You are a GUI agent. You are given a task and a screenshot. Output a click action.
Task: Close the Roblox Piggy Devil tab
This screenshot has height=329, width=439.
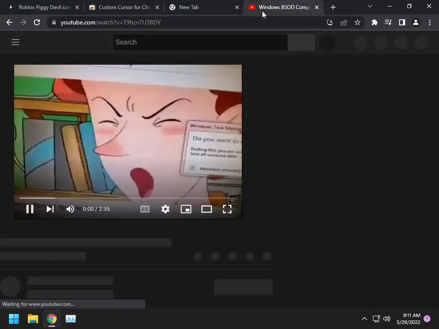coord(77,7)
